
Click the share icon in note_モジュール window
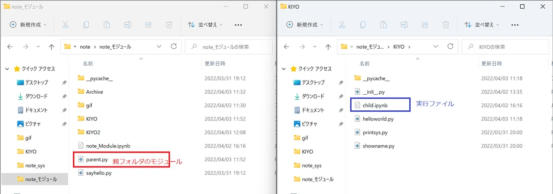[148, 25]
